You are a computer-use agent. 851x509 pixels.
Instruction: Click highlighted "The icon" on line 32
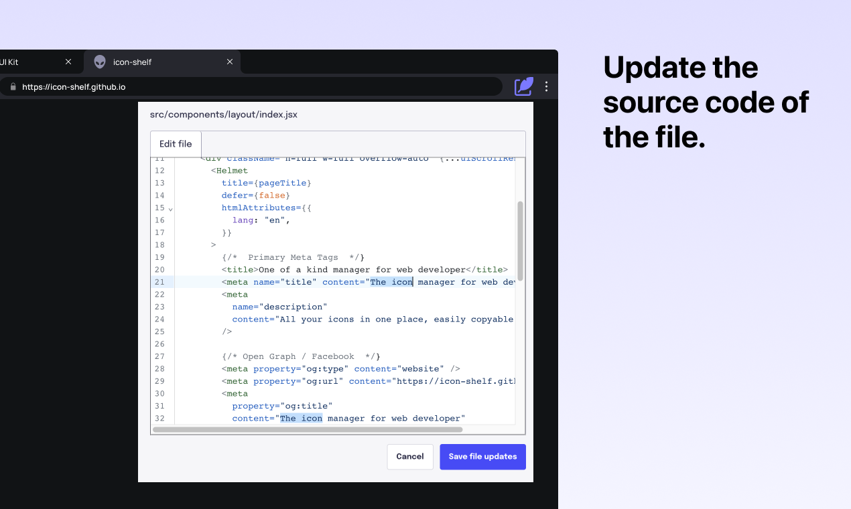(x=302, y=419)
